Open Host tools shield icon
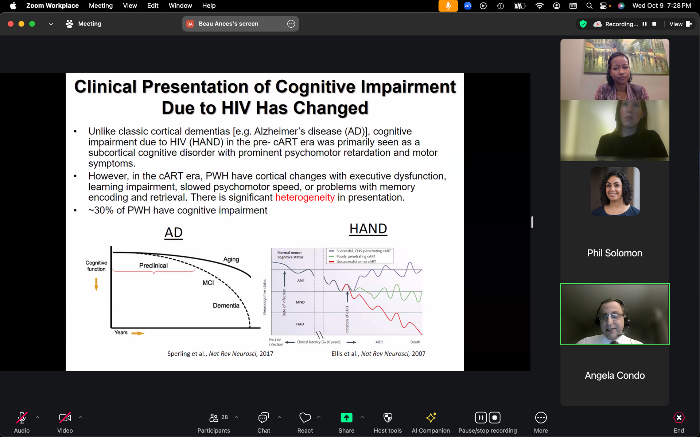The width and height of the screenshot is (700, 437). (388, 418)
